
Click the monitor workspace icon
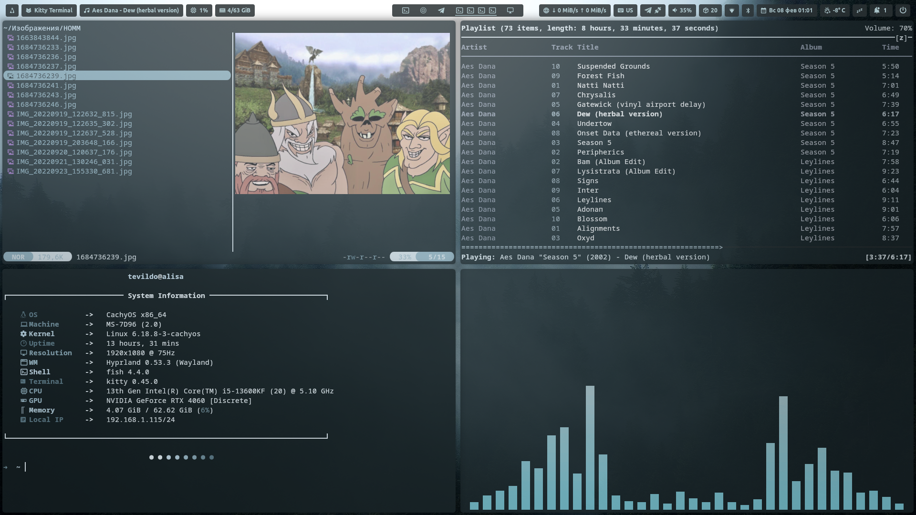point(510,10)
